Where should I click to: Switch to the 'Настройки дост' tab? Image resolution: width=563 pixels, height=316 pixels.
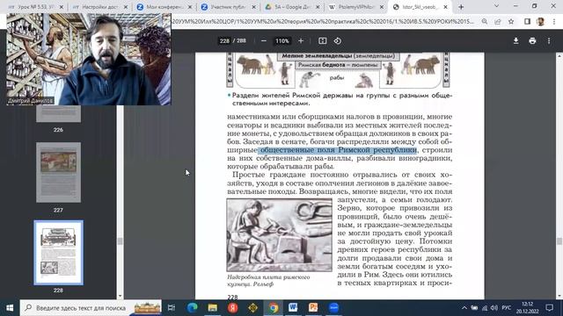[x=99, y=7]
